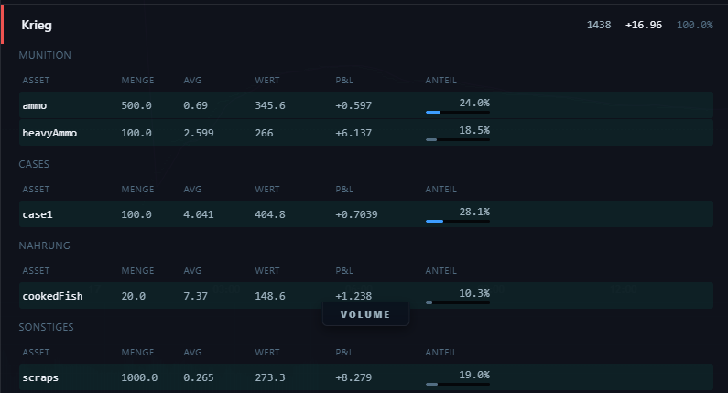Click cookedFish P&L +1.238
728x393 pixels.
(x=353, y=296)
